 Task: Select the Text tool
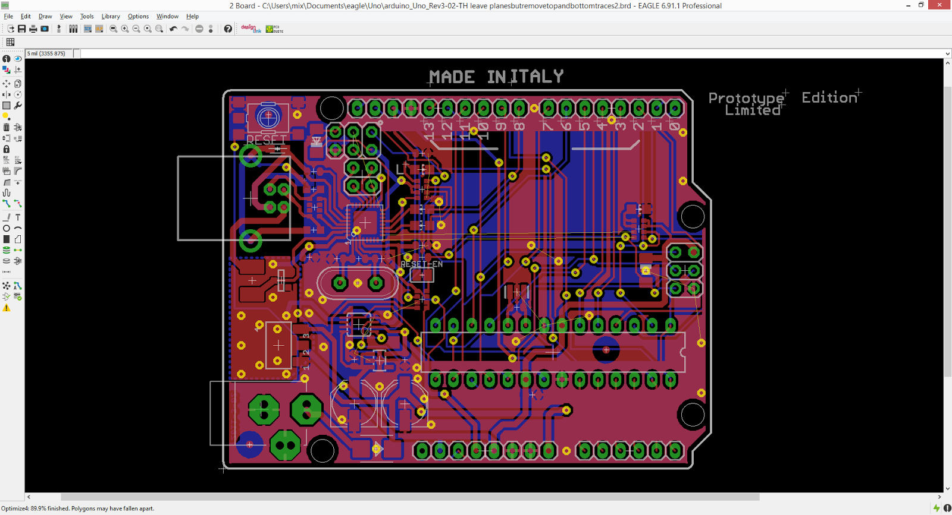[x=18, y=217]
